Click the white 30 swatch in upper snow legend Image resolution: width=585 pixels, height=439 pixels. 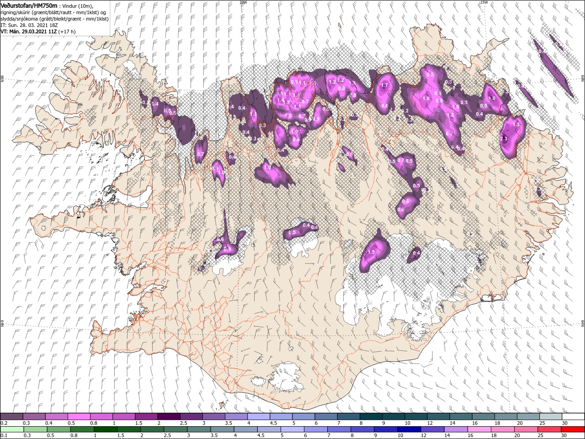point(573,417)
